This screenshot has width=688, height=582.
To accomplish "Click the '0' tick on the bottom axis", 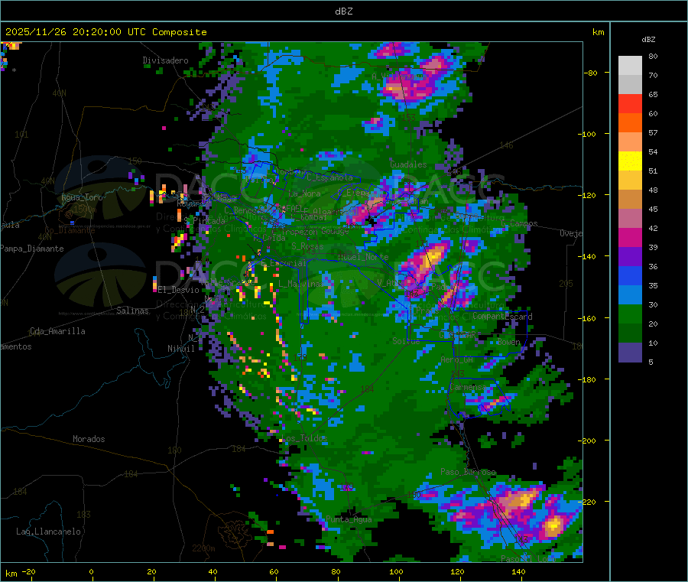I will (x=91, y=571).
